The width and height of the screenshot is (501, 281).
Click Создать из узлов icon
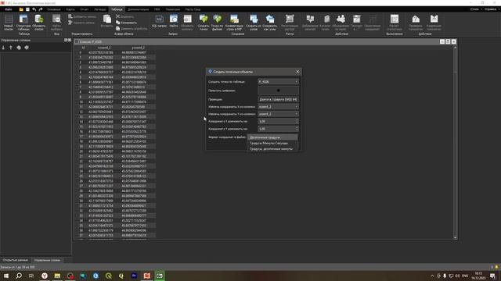(254, 23)
